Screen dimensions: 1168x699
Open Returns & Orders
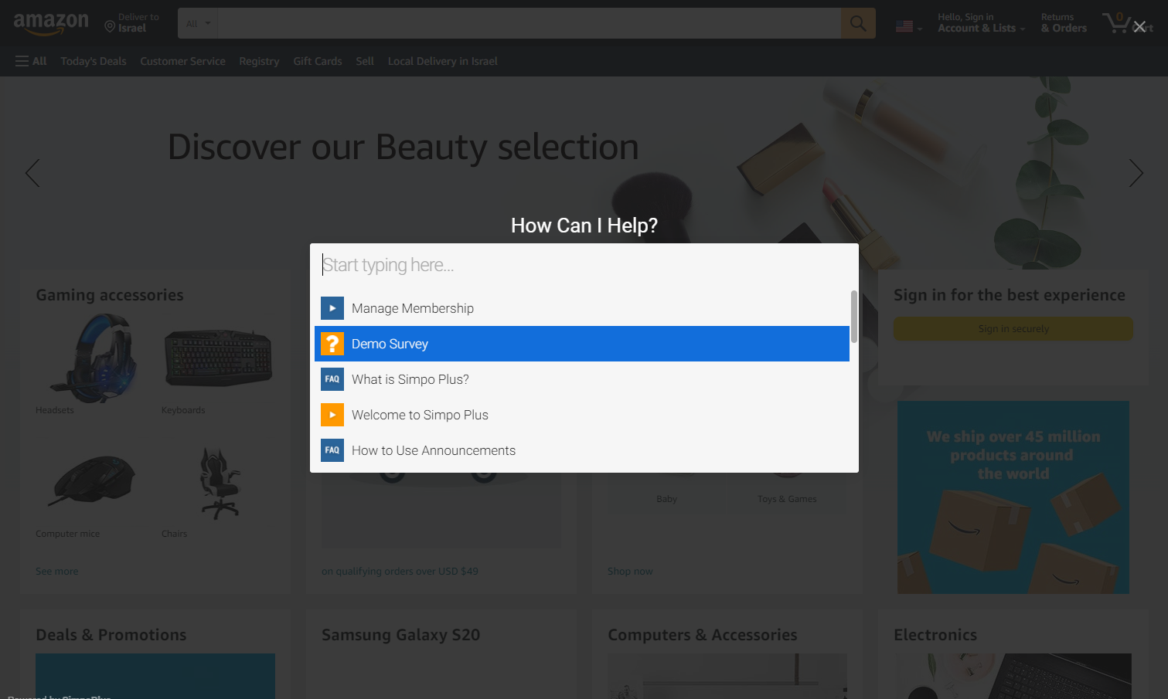coord(1064,23)
